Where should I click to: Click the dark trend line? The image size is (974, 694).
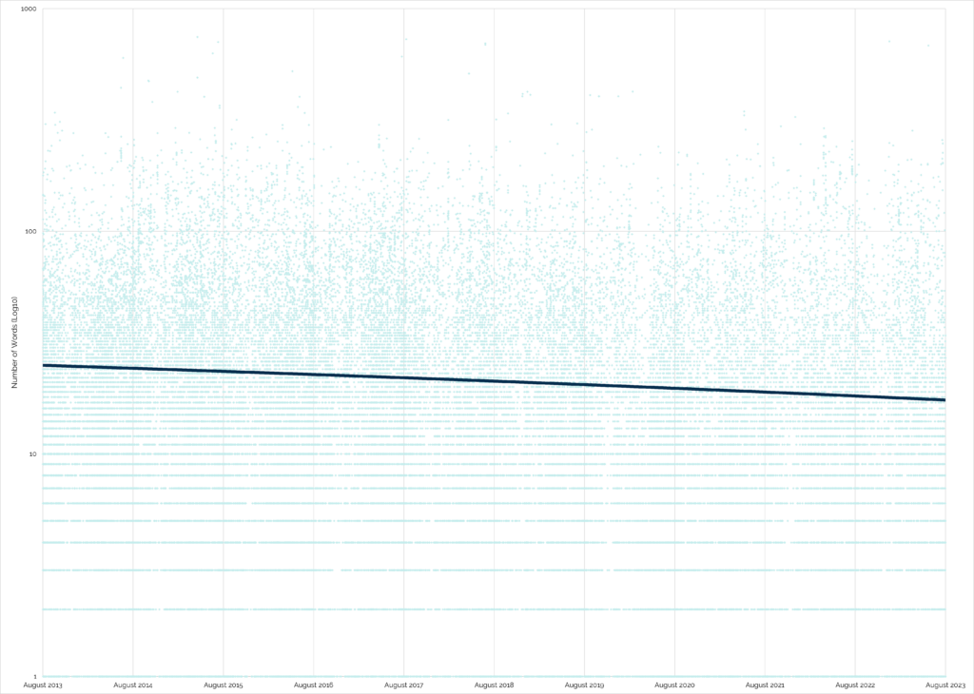(476, 379)
